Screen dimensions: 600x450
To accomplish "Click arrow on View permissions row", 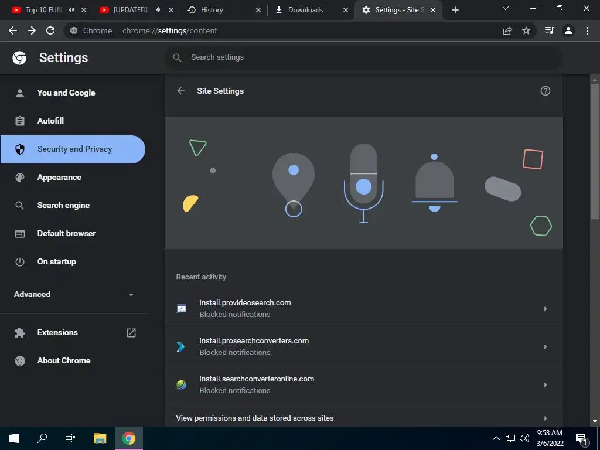I will click(x=546, y=418).
